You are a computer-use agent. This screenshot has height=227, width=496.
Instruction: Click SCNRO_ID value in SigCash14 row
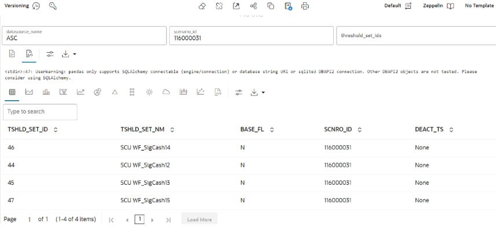point(337,147)
